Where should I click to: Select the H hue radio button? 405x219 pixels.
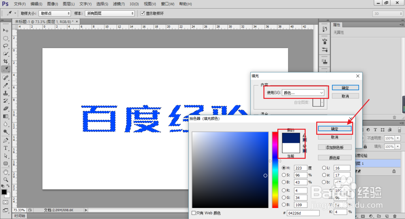click(x=284, y=168)
